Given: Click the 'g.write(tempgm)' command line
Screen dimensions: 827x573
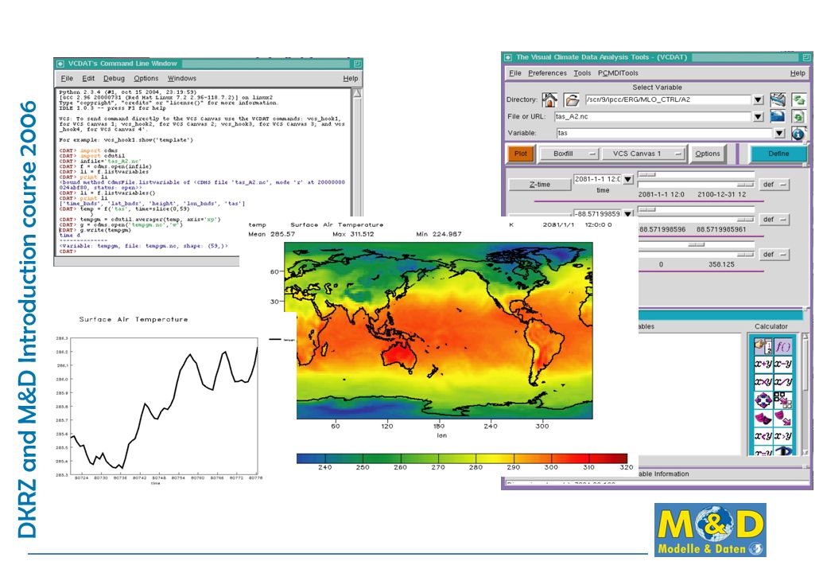Looking at the screenshot, I should point(105,230).
